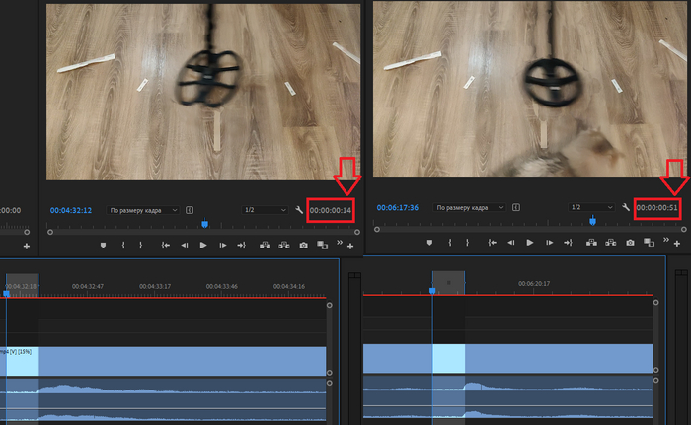Open right monitor 'По размеру кадра' zoom dropdown
The image size is (691, 425).
[x=469, y=208]
